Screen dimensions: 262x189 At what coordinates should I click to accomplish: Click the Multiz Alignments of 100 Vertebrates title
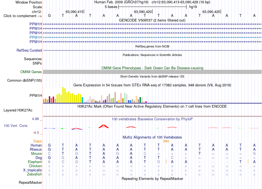pyautogui.click(x=152, y=137)
